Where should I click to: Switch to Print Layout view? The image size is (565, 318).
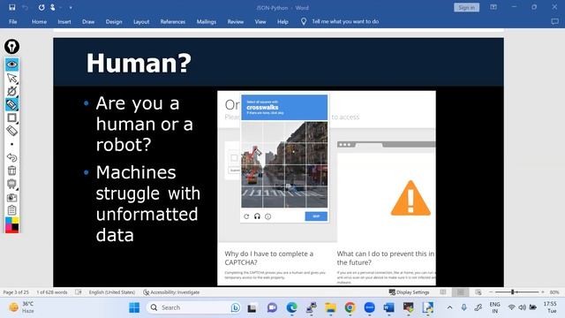coord(461,292)
